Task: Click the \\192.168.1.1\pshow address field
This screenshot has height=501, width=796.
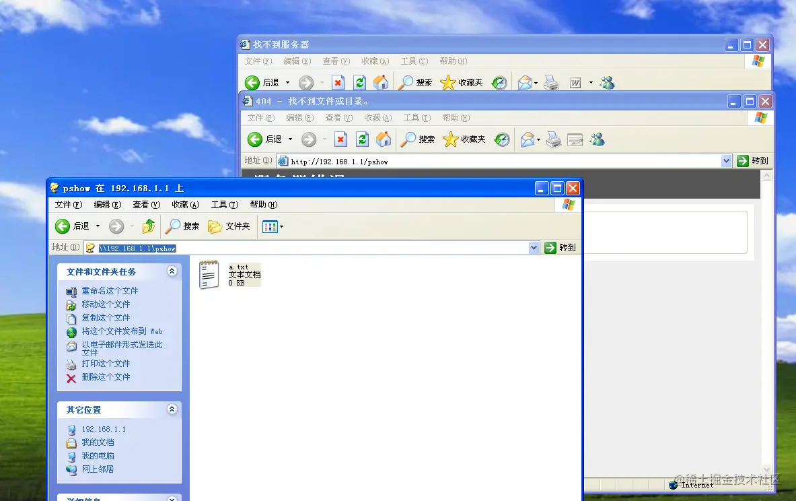Action: point(307,248)
